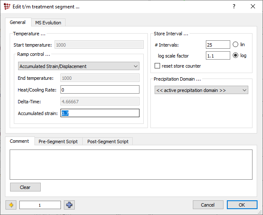263x215 pixels.
Task: Expand the active precipitation domain dropdown
Action: pos(201,90)
